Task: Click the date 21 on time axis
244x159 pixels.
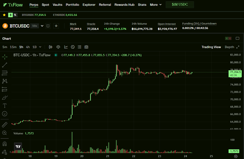Action: (x=108, y=156)
